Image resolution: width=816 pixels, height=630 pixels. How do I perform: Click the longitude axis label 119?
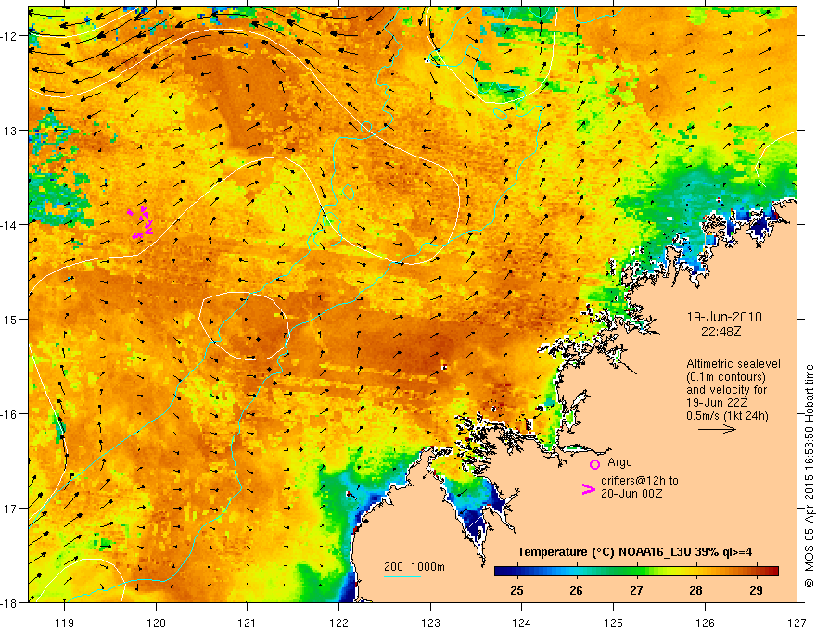(x=65, y=623)
